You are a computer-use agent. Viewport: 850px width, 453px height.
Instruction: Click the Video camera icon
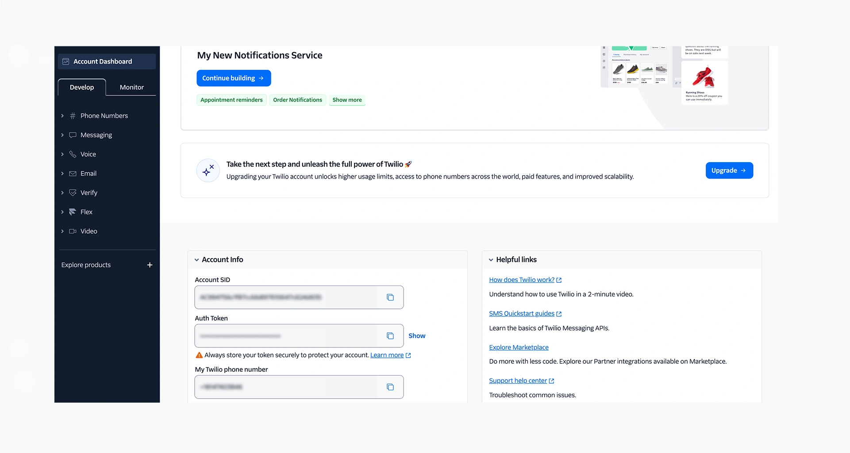[73, 231]
